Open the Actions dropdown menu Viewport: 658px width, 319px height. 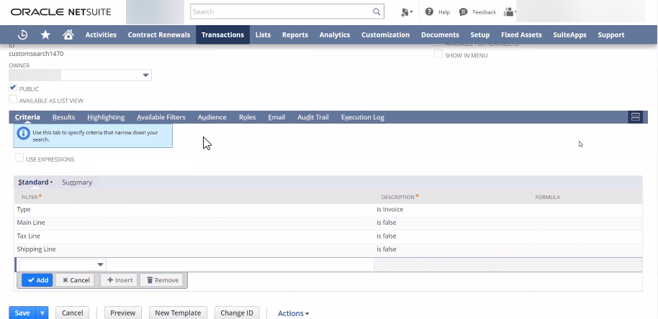(x=293, y=313)
